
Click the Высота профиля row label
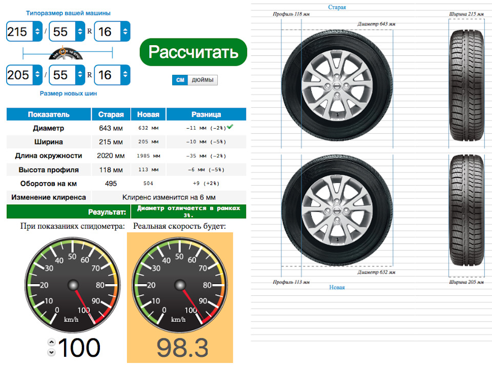point(49,170)
